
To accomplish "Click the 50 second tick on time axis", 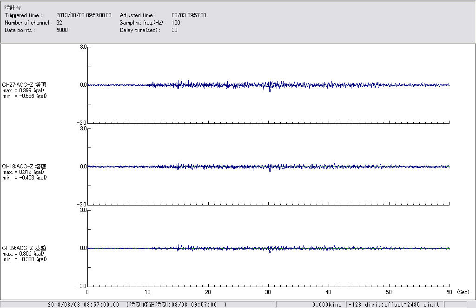I will 389,292.
